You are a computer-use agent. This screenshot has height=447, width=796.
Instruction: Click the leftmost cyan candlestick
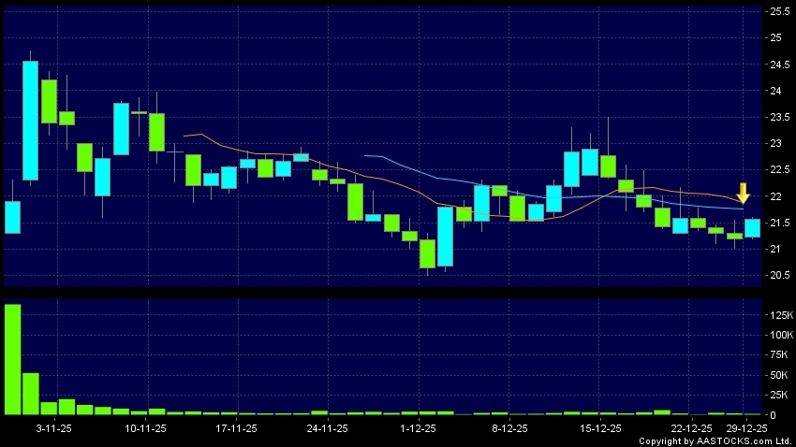point(12,216)
